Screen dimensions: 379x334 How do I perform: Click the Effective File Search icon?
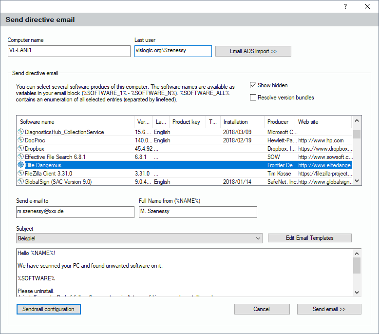(20, 157)
